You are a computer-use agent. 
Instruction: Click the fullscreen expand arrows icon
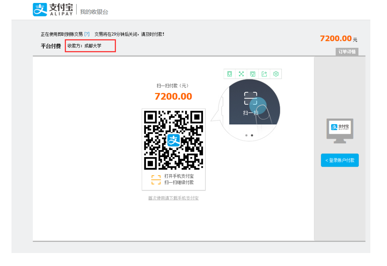point(241,74)
